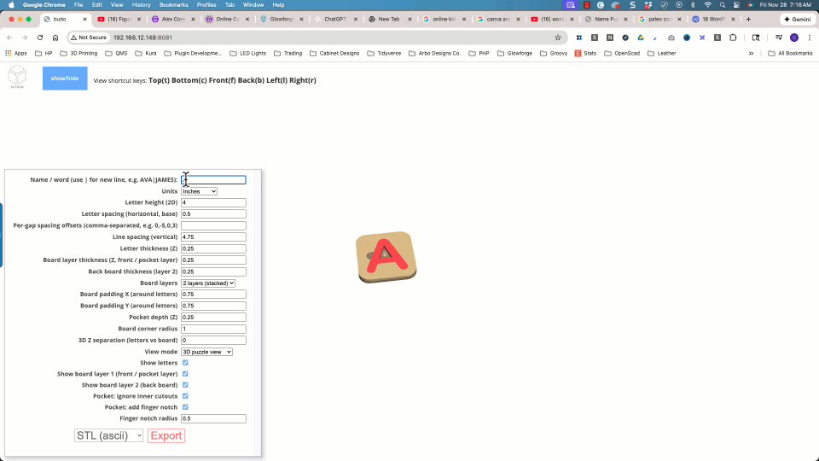Click the Gemini button in Chrome
819x461 pixels.
coord(797,19)
